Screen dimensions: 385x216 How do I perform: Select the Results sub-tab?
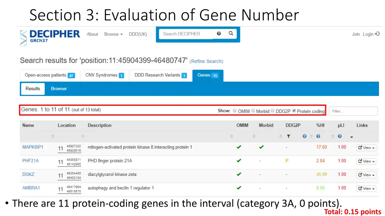33,88
